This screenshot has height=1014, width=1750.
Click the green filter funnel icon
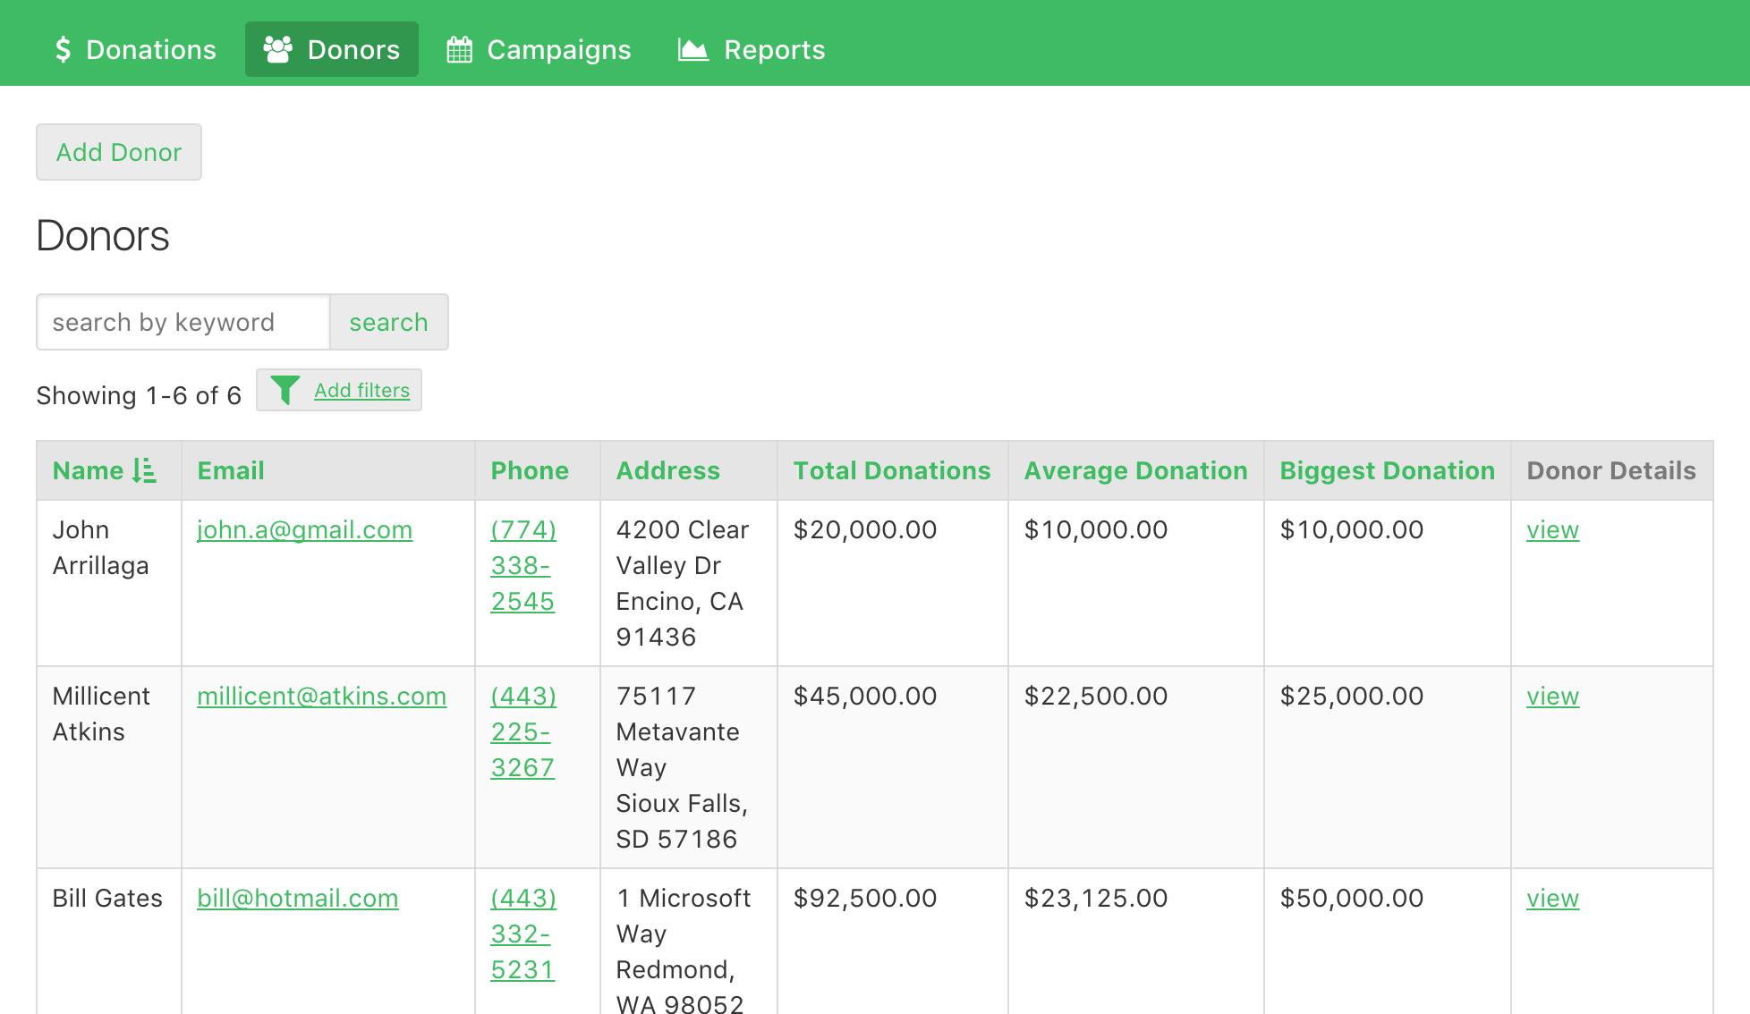286,389
